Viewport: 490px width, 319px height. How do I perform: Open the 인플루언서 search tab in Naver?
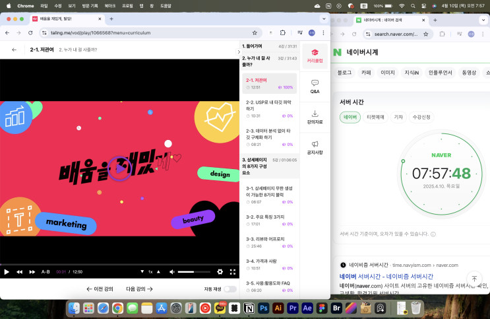click(440, 73)
